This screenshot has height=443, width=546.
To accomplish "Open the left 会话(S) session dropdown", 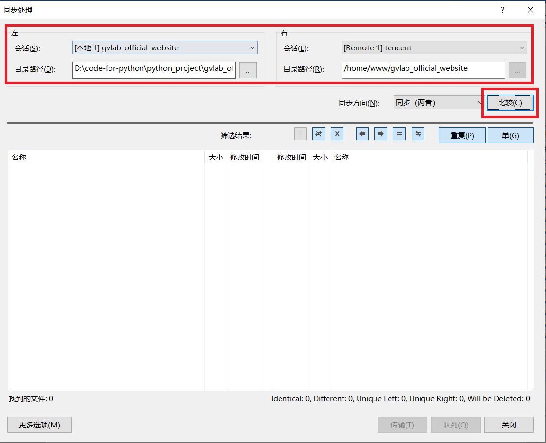I will point(165,47).
